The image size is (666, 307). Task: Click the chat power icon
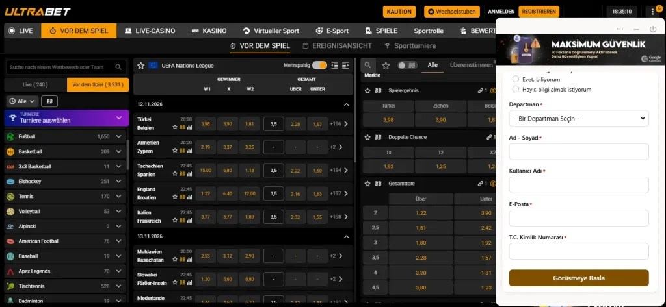point(653,29)
